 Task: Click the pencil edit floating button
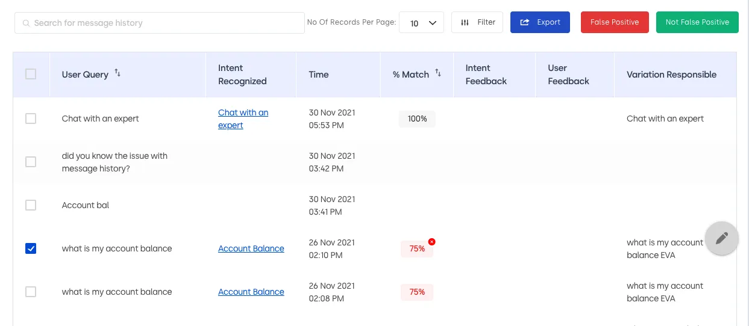click(722, 238)
